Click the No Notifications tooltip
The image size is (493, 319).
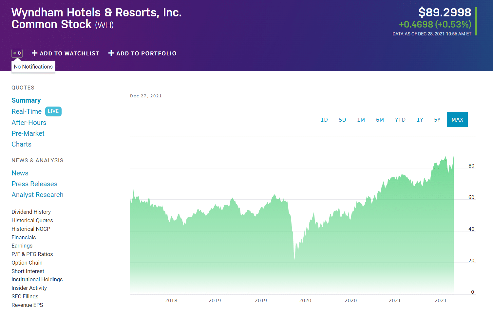[x=33, y=67]
